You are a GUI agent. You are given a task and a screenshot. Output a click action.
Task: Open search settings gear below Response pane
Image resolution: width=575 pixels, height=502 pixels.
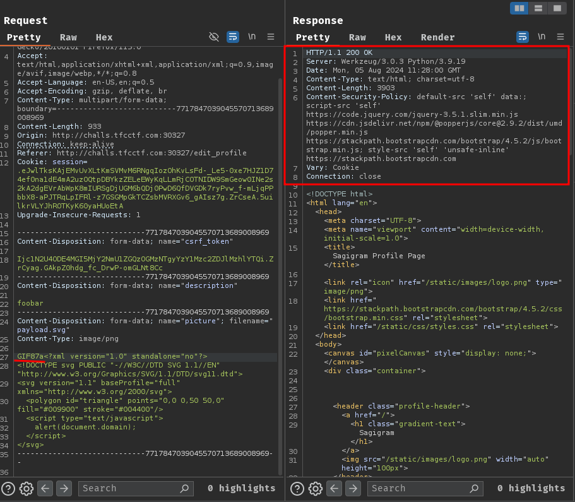(x=316, y=488)
